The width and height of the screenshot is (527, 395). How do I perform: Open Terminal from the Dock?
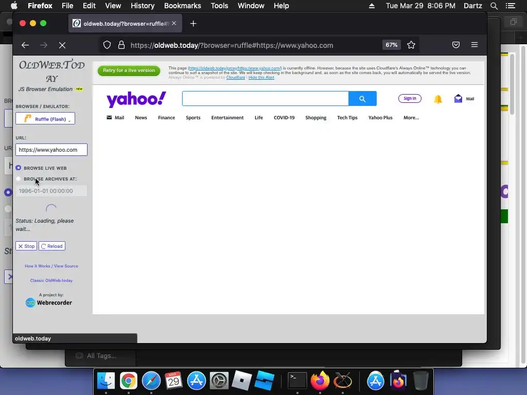[x=297, y=381]
